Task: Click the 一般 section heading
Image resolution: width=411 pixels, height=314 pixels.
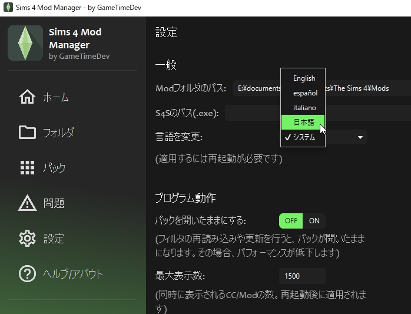Action: click(x=166, y=65)
